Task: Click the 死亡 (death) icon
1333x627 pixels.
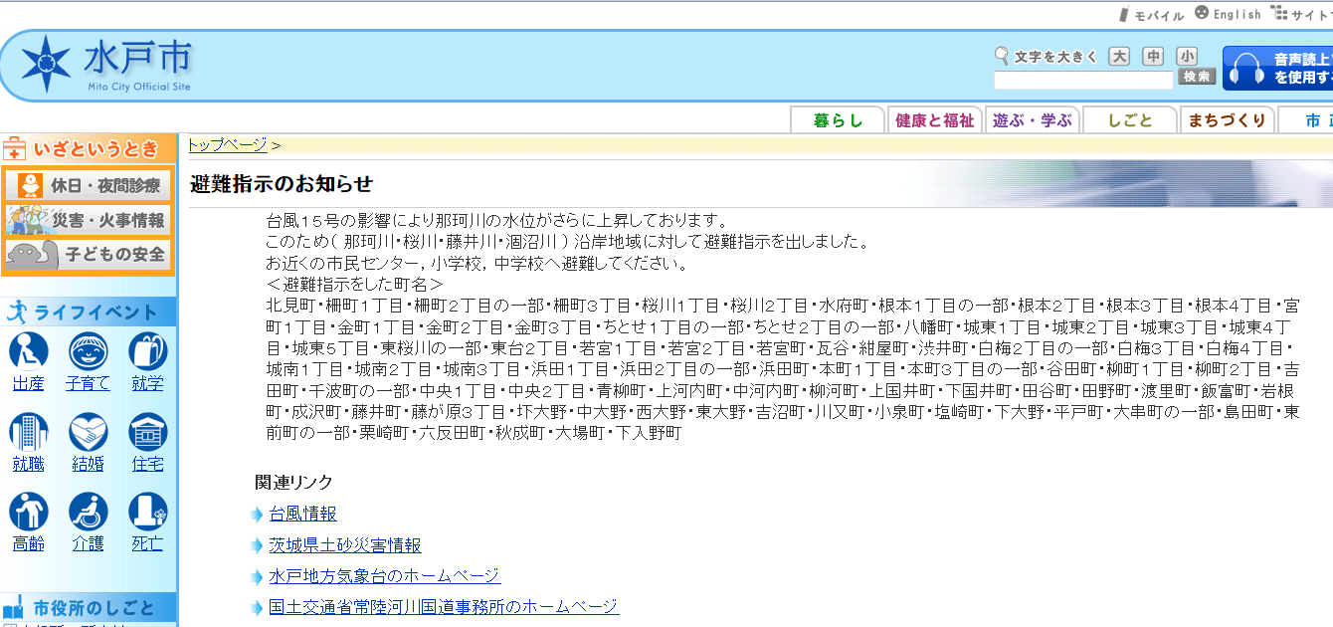Action: [x=147, y=513]
